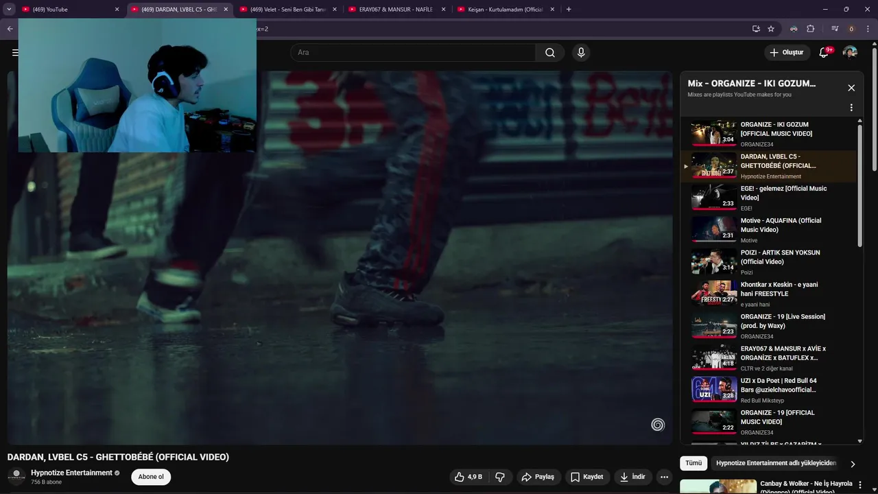Open a new browser tab
878x494 pixels.
coord(569,10)
